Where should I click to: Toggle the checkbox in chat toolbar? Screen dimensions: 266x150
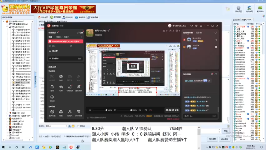click(x=78, y=126)
